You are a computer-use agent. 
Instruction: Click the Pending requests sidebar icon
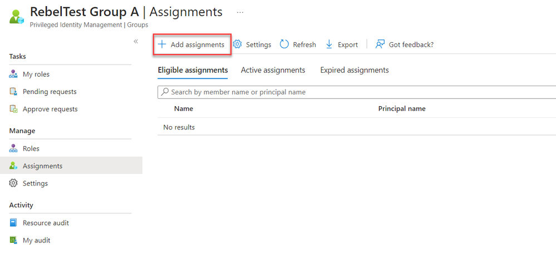pos(14,92)
